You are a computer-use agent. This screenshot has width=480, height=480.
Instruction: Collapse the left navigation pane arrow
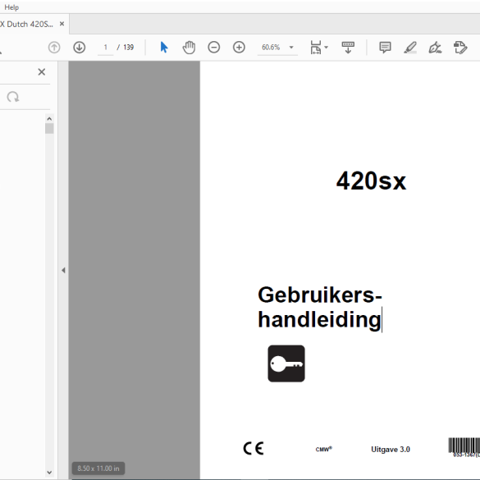click(63, 270)
